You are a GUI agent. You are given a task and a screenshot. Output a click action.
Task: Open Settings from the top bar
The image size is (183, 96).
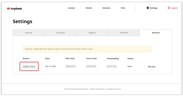point(152,8)
